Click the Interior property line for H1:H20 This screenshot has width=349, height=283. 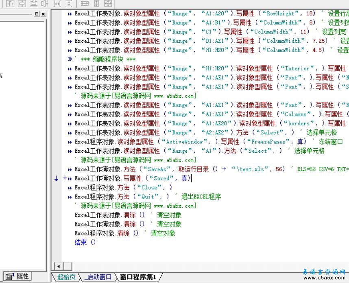click(210, 68)
